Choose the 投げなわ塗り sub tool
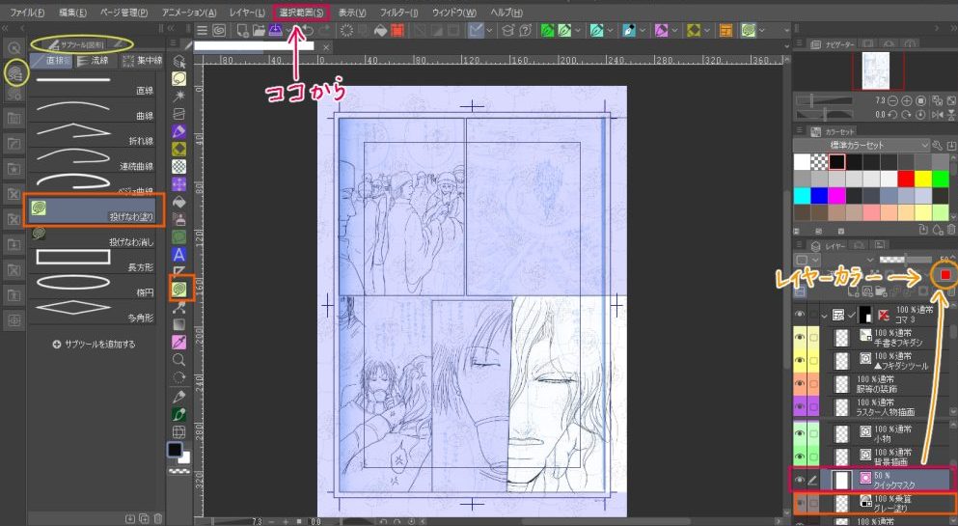 tap(95, 210)
